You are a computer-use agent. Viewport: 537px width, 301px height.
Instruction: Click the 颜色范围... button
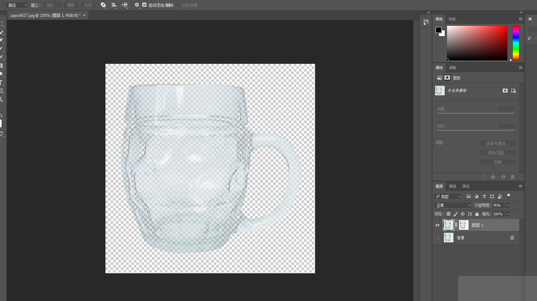(x=498, y=153)
